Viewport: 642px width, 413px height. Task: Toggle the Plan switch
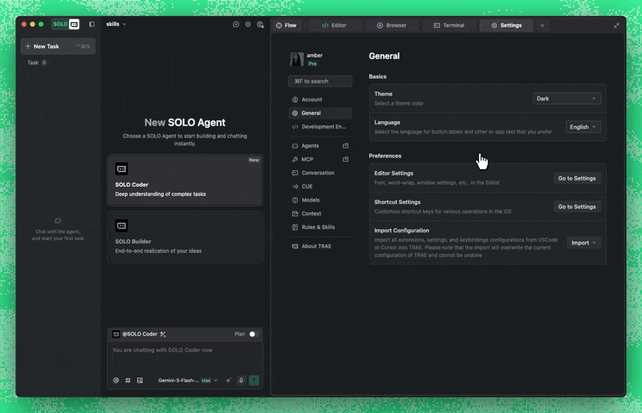coord(254,334)
